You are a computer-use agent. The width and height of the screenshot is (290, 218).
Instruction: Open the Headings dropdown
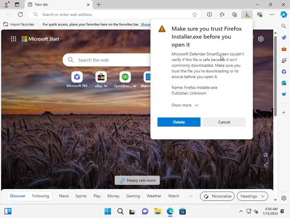point(252,196)
